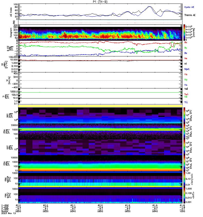Click the 0940 time tick label

click(155, 211)
